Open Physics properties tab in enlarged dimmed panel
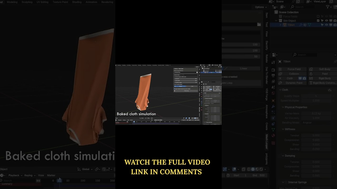The width and height of the screenshot is (337, 189). coord(273,118)
